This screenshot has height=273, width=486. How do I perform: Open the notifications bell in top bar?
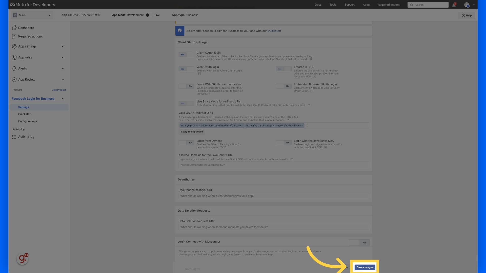point(454,5)
